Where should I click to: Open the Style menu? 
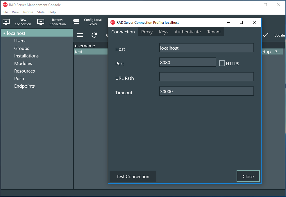(41, 12)
